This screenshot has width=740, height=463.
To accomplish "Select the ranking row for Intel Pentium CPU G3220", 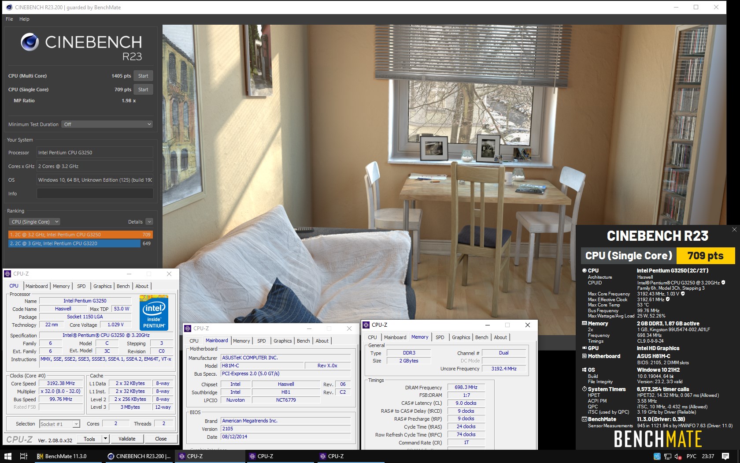I will click(81, 243).
